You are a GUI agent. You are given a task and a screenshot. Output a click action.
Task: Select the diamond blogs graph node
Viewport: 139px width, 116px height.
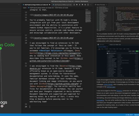2,106
